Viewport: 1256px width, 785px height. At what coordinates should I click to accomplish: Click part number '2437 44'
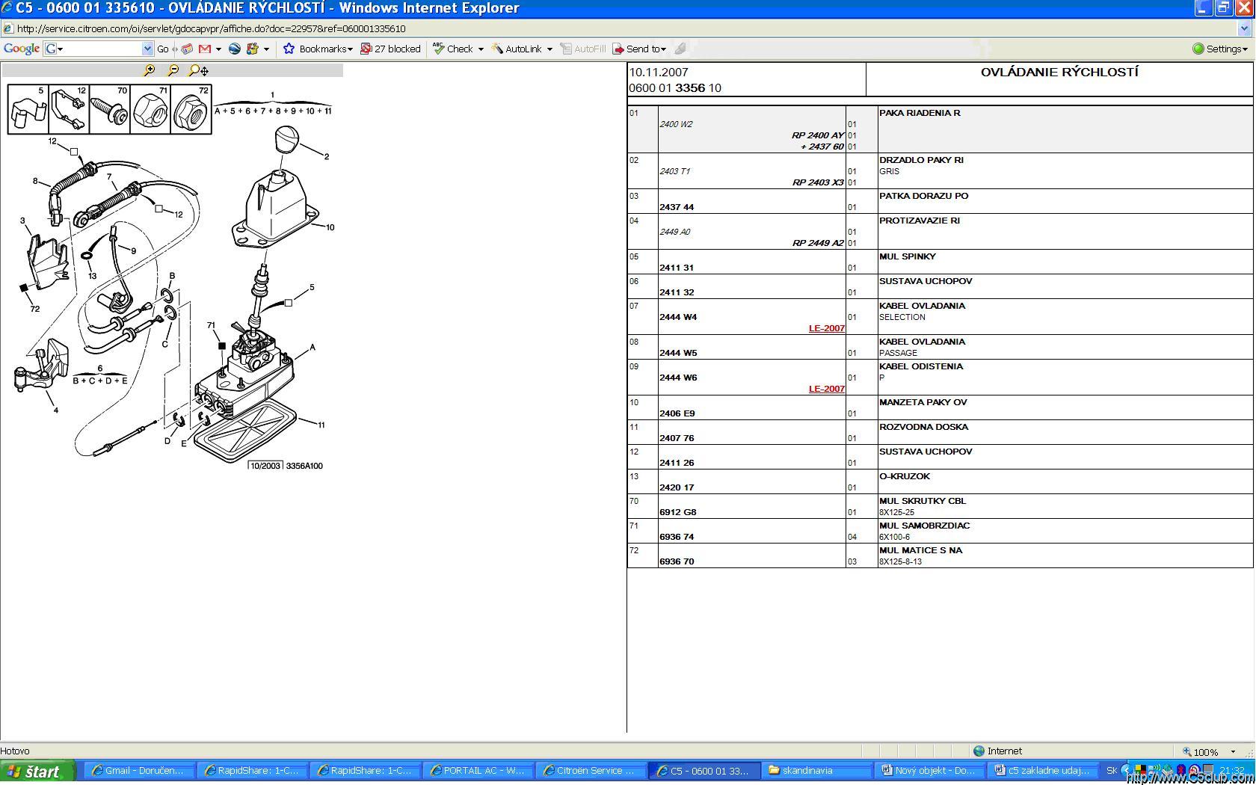click(677, 207)
